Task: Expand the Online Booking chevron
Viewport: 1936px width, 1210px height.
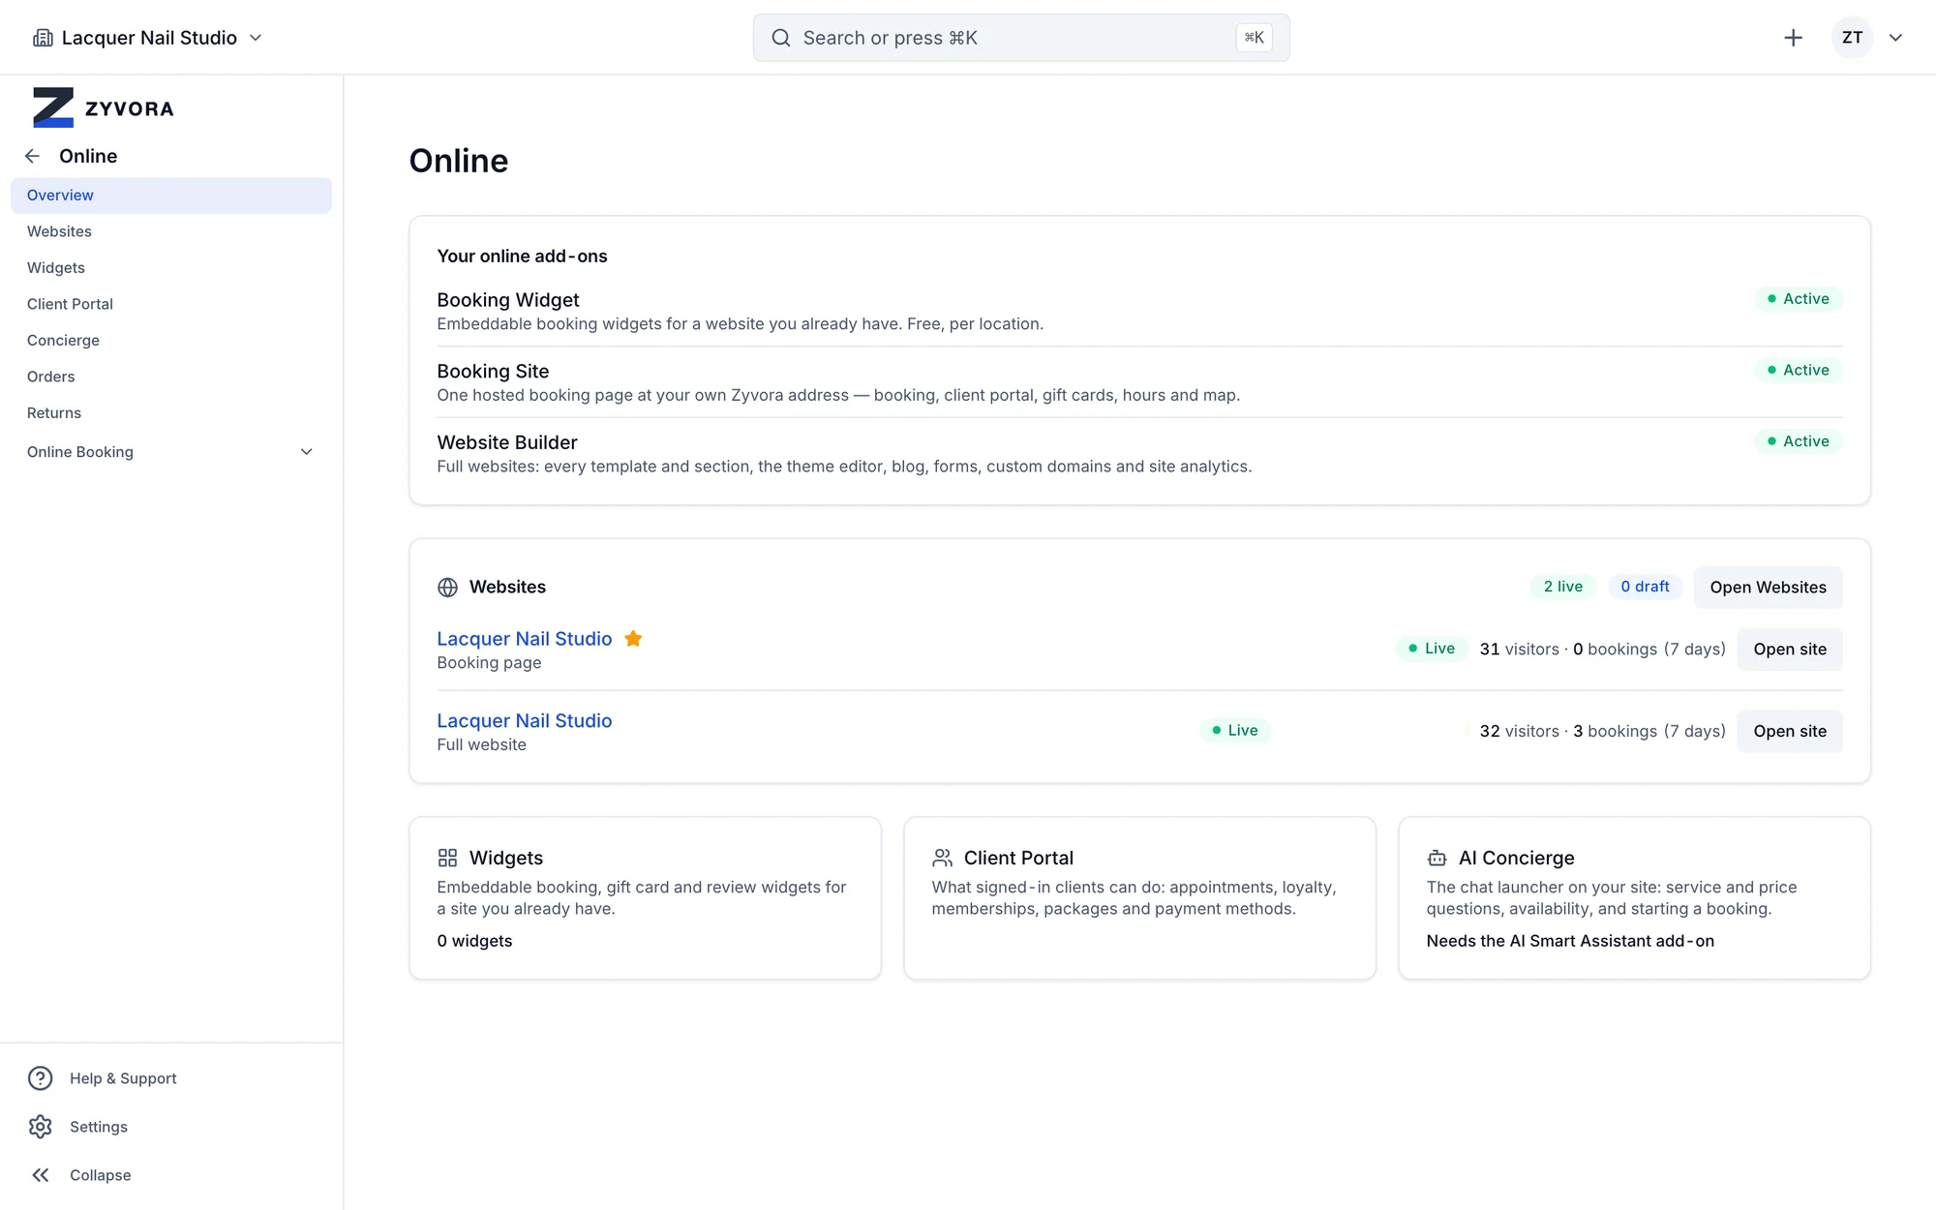Action: [306, 452]
